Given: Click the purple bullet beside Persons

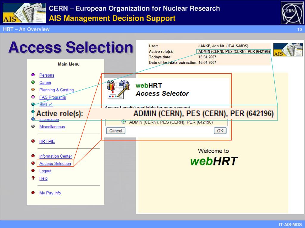Looking at the screenshot, I should 33,75.
